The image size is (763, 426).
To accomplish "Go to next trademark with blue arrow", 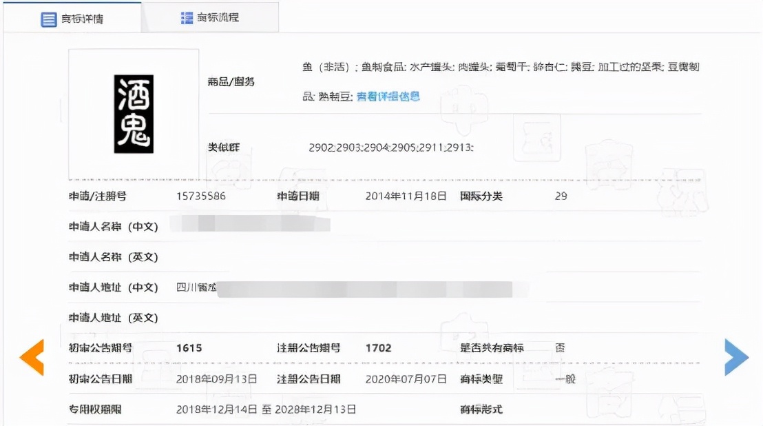I will 736,357.
